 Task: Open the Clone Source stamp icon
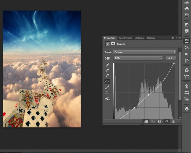[x=187, y=99]
